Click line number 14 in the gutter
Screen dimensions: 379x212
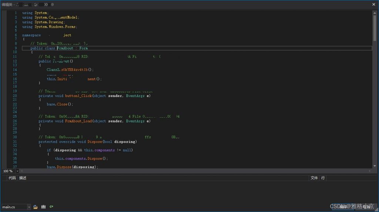click(x=15, y=70)
